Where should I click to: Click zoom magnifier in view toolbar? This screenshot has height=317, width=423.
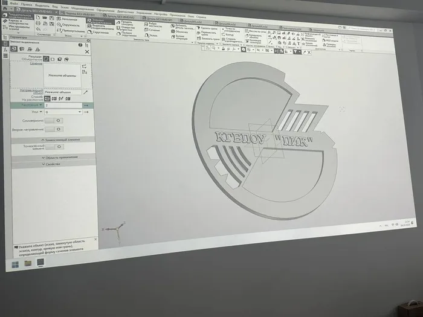click(213, 48)
